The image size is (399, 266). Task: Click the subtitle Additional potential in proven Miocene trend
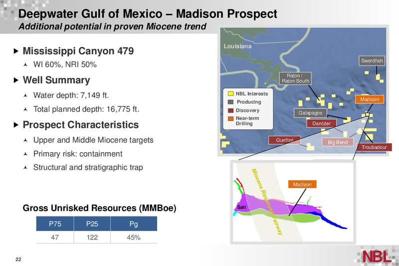click(112, 26)
